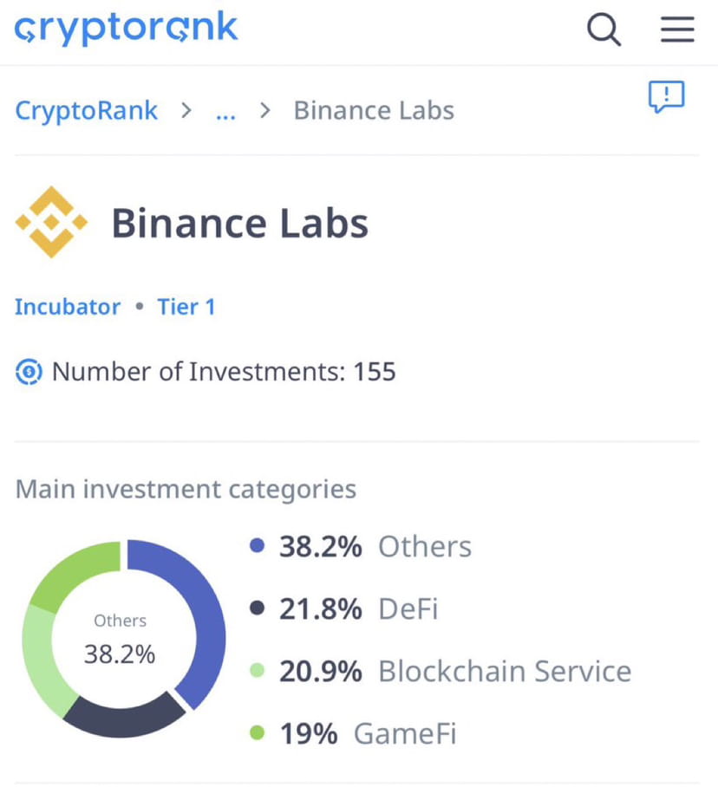The height and width of the screenshot is (787, 718).
Task: Open the Incubator link
Action: pyautogui.click(x=67, y=307)
